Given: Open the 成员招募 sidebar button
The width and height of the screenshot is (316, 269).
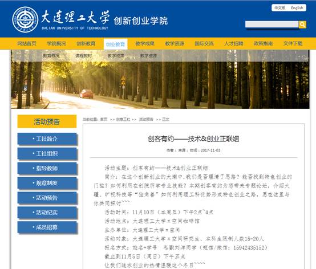Looking at the screenshot, I should tap(47, 227).
